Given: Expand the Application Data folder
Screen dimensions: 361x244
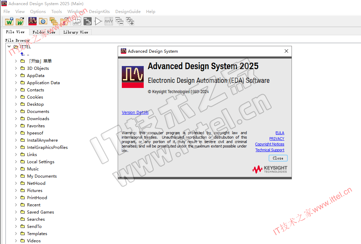Looking at the screenshot, I should pyautogui.click(x=16, y=82).
